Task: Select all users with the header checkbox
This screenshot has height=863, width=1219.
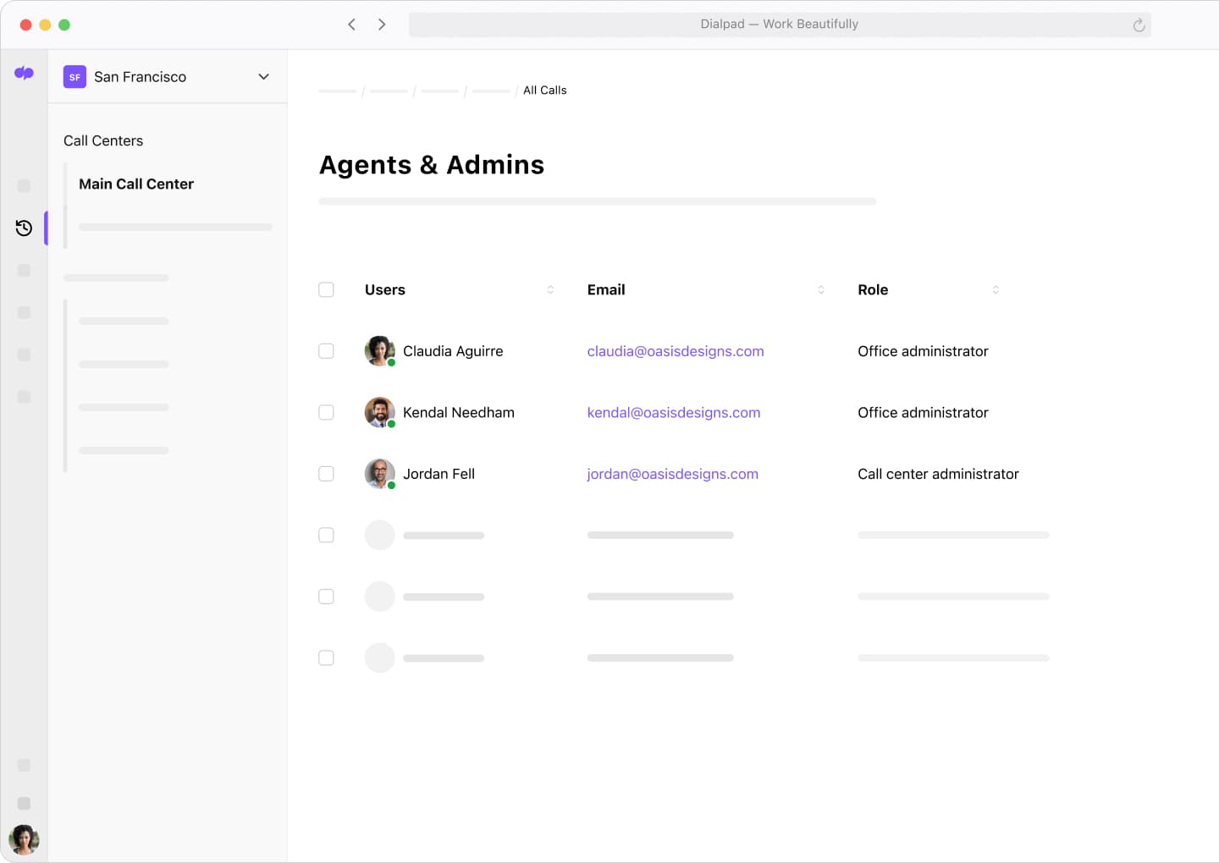Action: coord(326,289)
